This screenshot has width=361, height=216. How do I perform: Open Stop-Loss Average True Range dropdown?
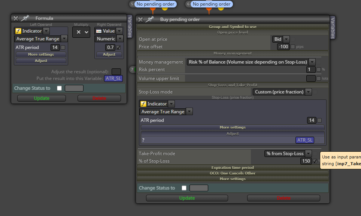[189, 112]
